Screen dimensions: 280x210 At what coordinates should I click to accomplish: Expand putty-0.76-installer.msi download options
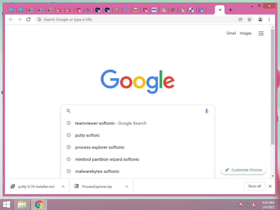coord(63,186)
